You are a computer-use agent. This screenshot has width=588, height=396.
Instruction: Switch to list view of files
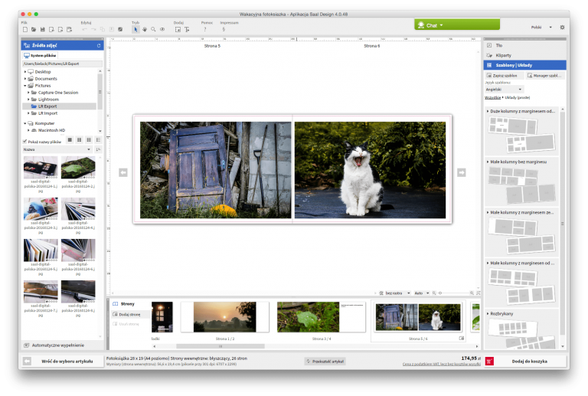pos(98,140)
